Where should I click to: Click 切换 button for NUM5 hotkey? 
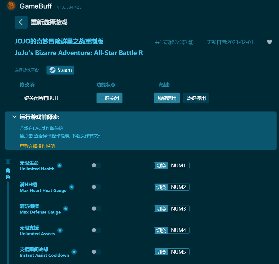(x=161, y=252)
